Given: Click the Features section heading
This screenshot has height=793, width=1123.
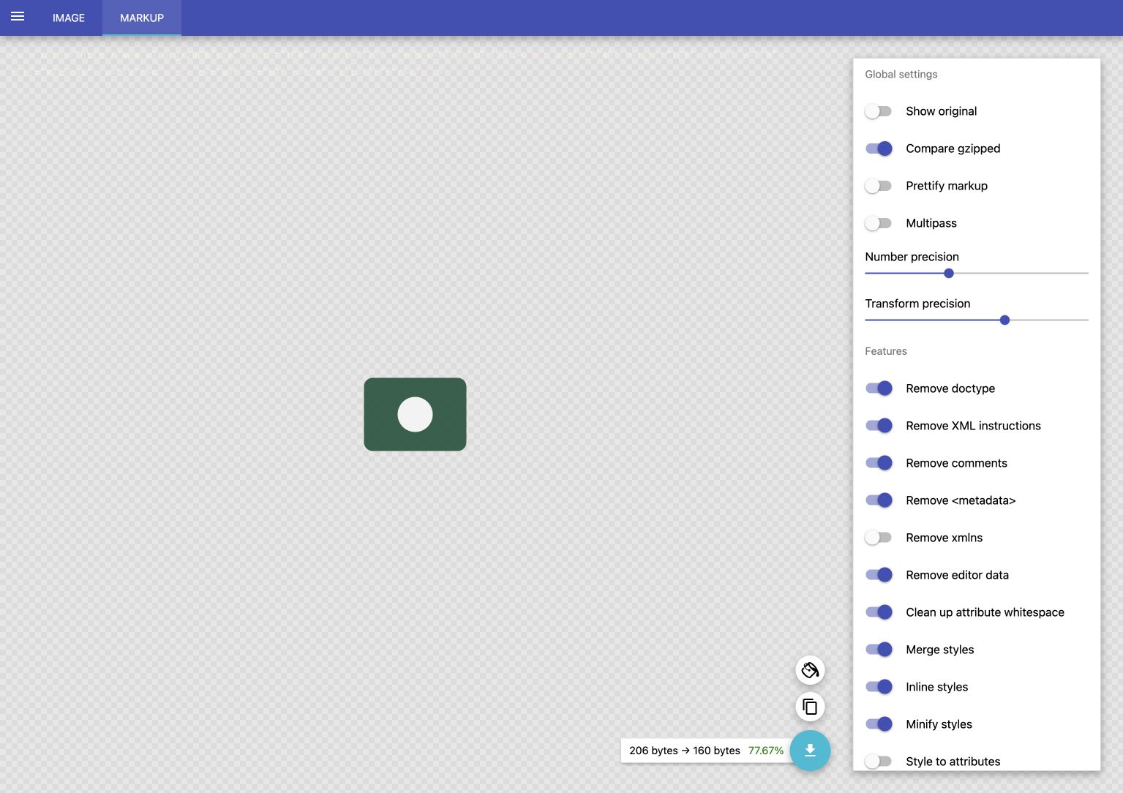Looking at the screenshot, I should click(x=885, y=351).
